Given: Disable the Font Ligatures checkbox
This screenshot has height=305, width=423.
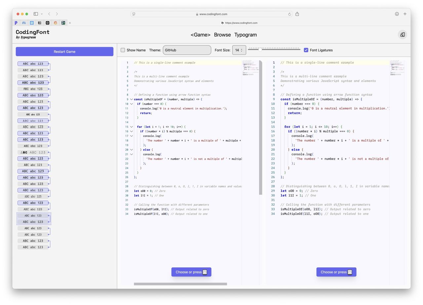Looking at the screenshot, I should click(306, 50).
